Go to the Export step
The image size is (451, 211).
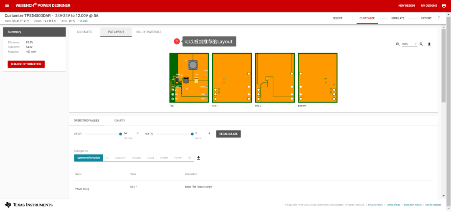(426, 18)
